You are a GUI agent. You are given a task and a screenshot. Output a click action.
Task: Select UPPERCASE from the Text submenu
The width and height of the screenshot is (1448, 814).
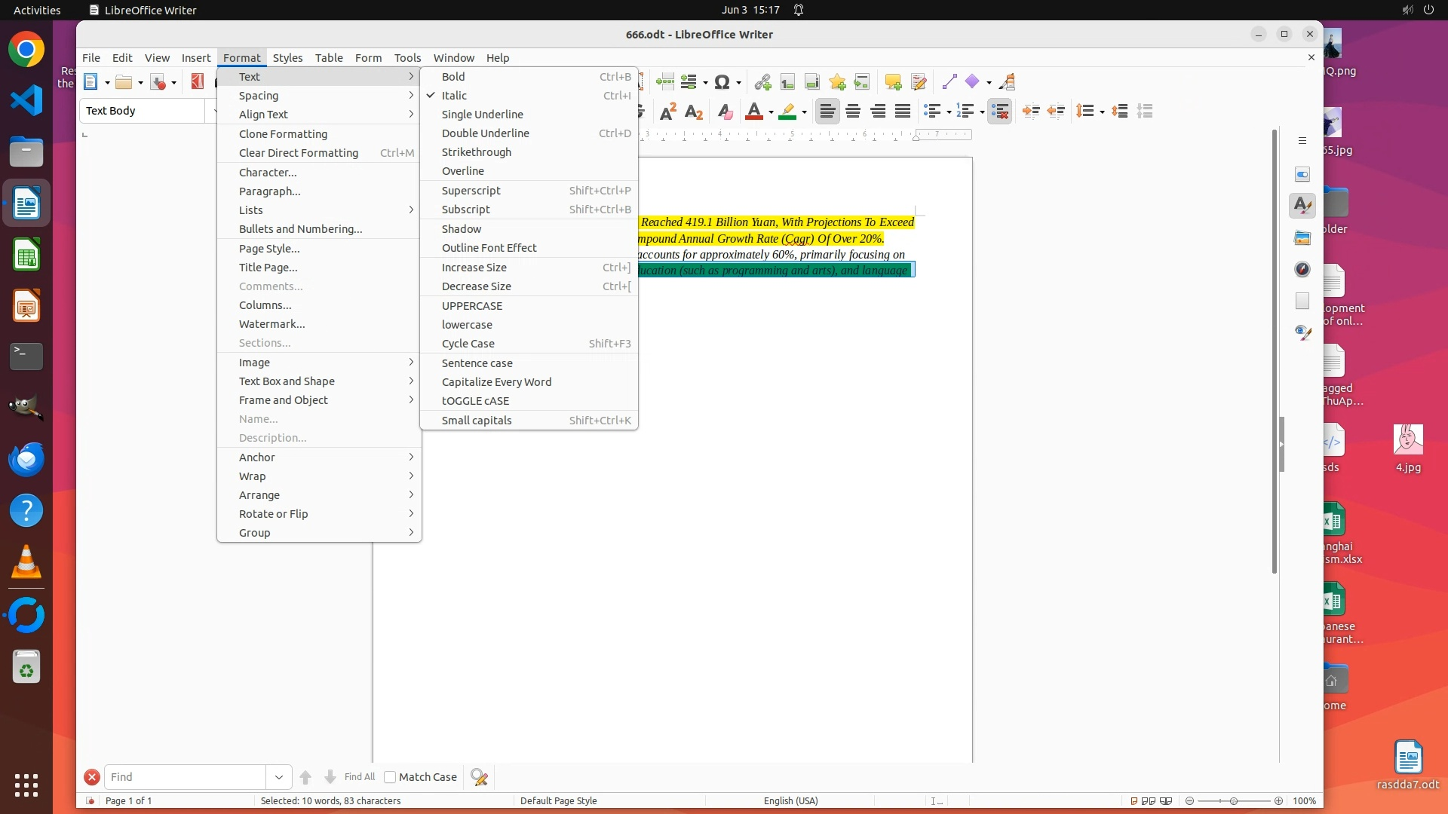(471, 306)
